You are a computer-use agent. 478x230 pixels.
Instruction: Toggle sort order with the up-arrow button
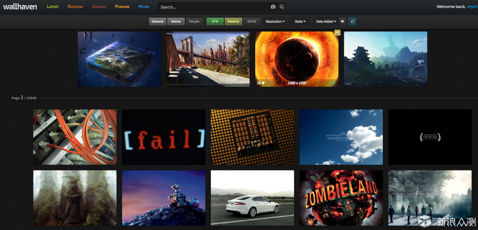pyautogui.click(x=342, y=21)
